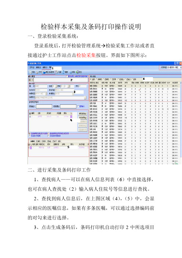
Task: Click the 生成条码 button
Action: click(83, 118)
